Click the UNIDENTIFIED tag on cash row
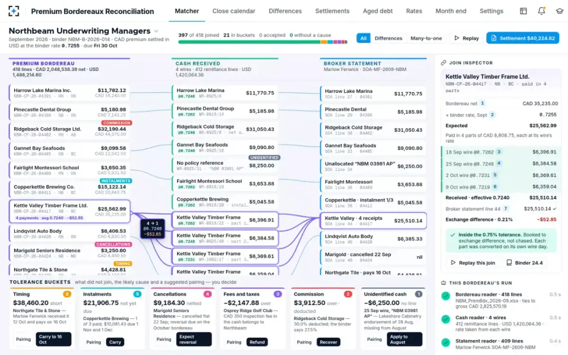 tap(265, 158)
